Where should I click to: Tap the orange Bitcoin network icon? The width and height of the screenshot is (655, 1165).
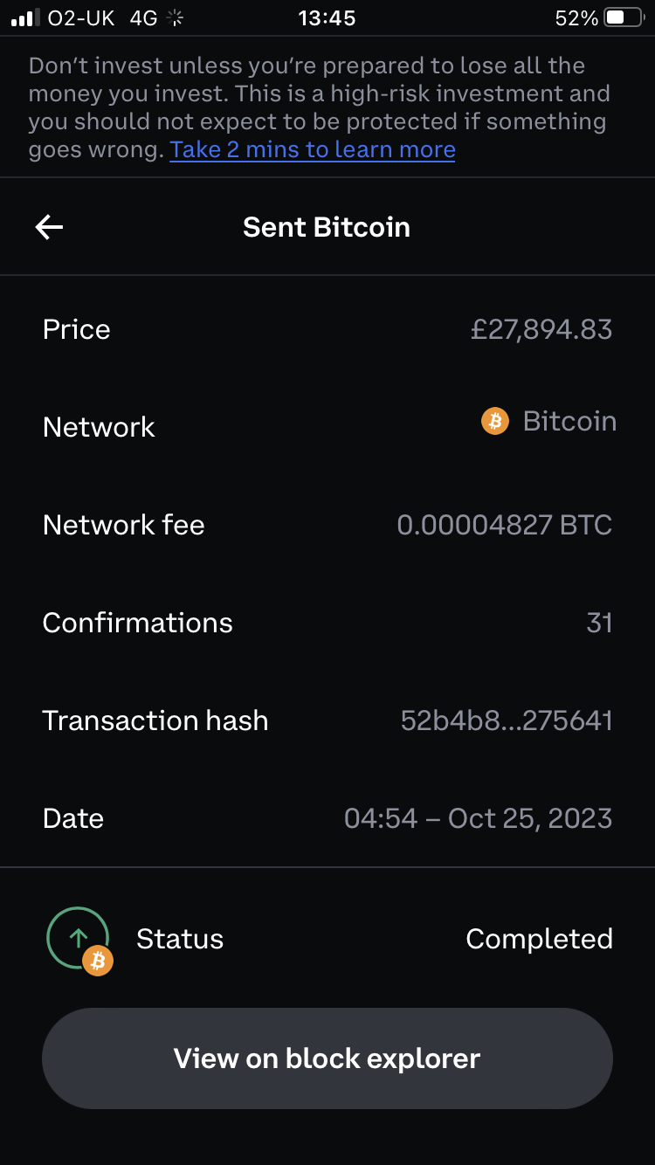(x=494, y=423)
